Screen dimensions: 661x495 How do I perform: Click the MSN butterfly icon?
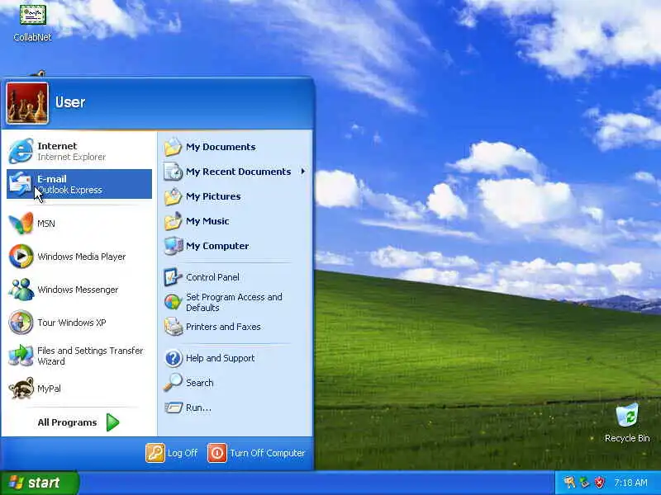pyautogui.click(x=21, y=223)
